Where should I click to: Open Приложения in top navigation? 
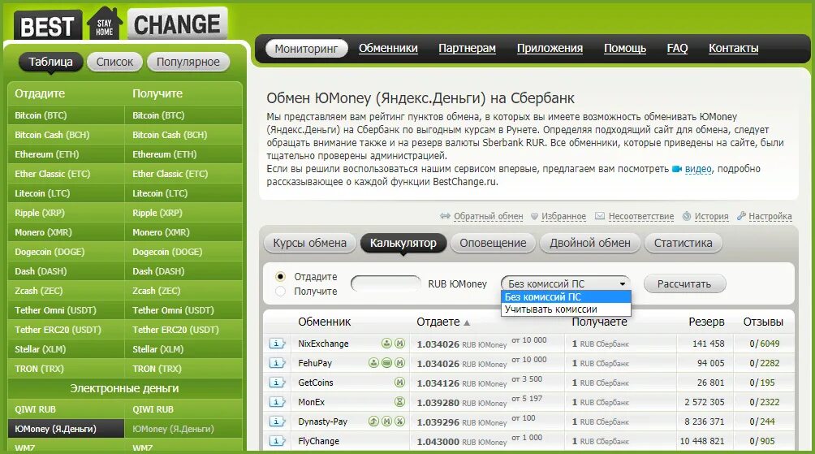tap(550, 49)
